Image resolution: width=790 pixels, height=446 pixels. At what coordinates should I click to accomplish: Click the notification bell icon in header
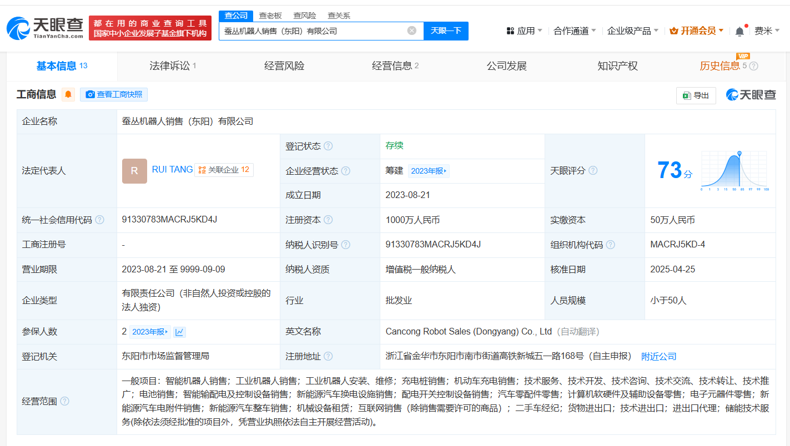(x=739, y=32)
